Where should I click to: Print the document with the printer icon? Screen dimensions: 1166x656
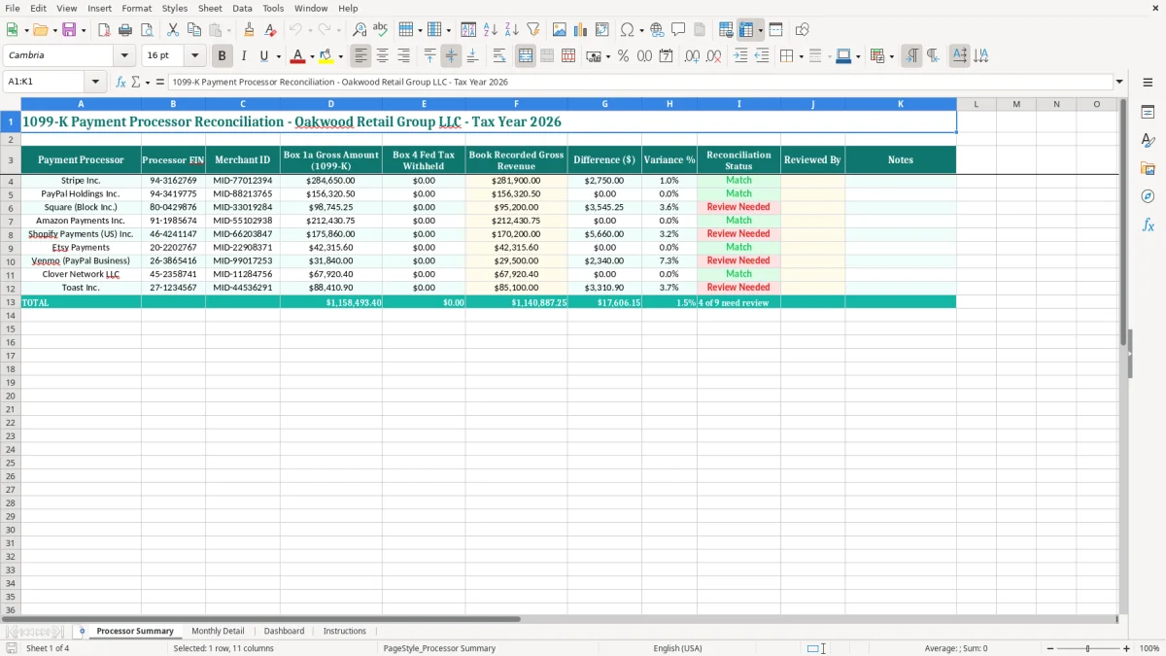(x=125, y=30)
